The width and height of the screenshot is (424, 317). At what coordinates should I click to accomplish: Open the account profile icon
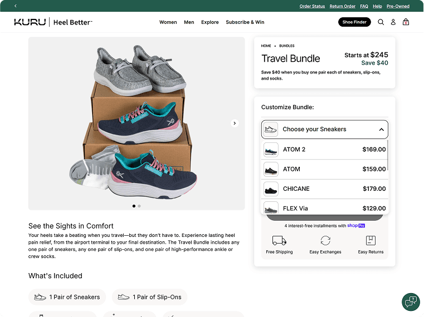pos(393,22)
